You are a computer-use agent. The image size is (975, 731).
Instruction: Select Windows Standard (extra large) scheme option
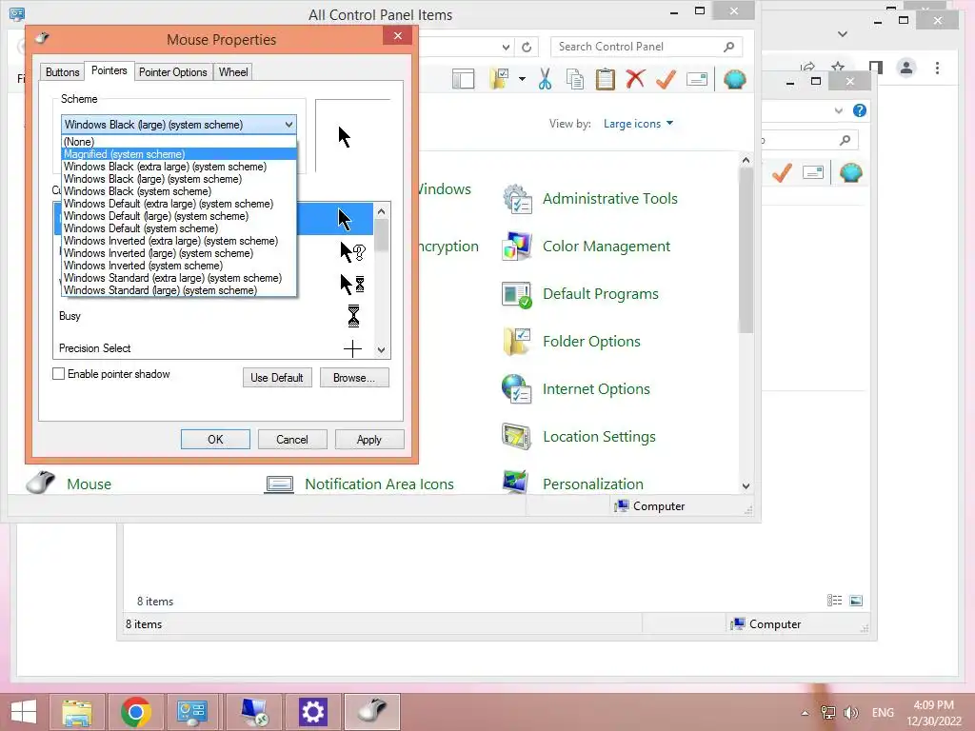click(179, 278)
